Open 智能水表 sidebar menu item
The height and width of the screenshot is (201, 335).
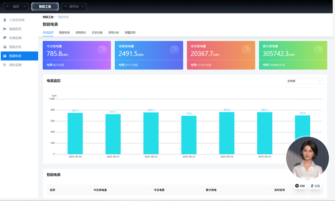19,47
